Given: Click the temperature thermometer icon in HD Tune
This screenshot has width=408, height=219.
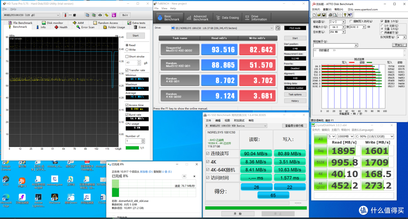Looking at the screenshot, I should (65, 15).
